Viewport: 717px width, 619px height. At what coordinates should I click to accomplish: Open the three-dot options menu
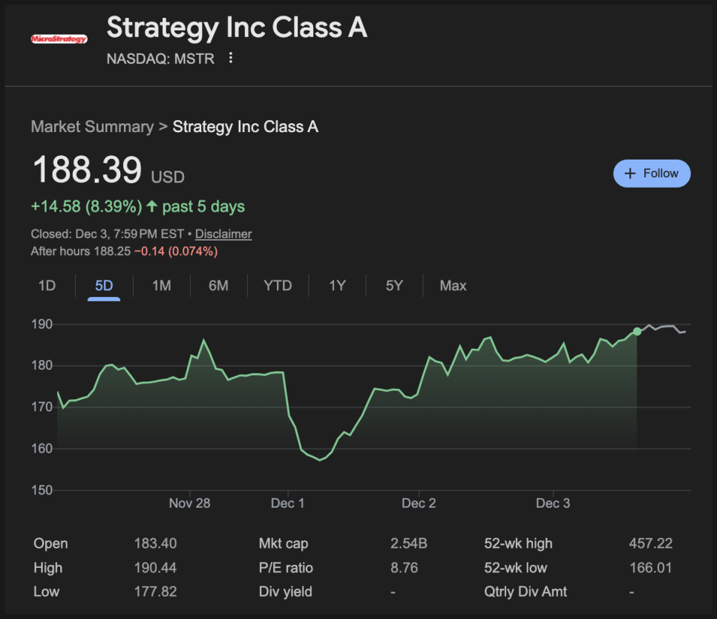pos(231,58)
